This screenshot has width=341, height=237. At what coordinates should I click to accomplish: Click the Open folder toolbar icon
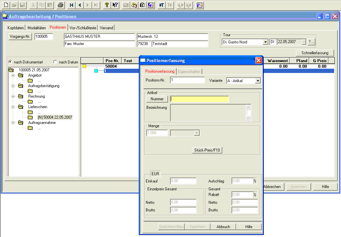pos(14,5)
